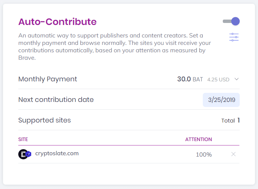Image resolution: width=258 pixels, height=189 pixels.
Task: Click the Auto-Contribute heading
Action: point(57,22)
